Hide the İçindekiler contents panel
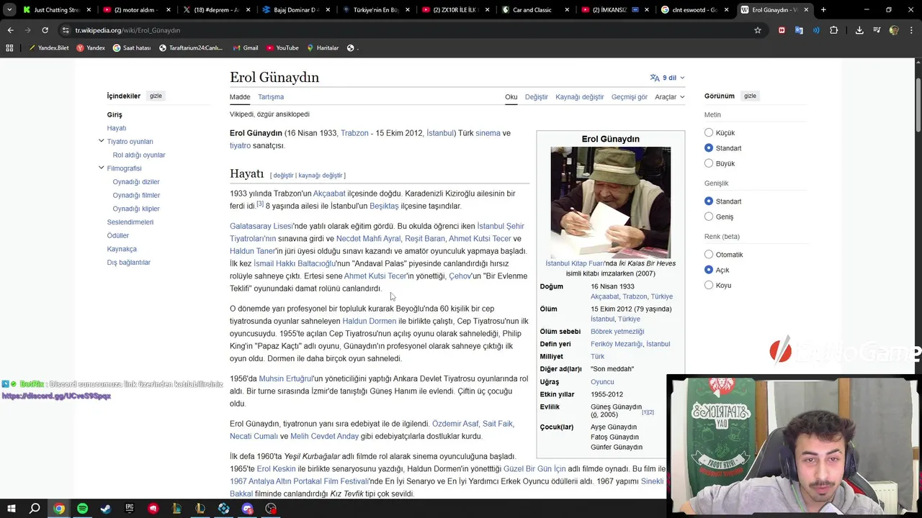 156,96
